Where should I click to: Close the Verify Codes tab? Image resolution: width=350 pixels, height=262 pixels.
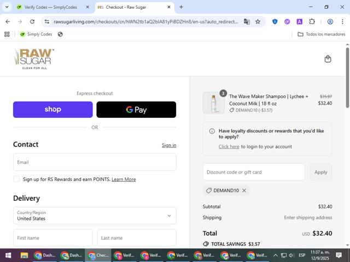[x=87, y=7]
